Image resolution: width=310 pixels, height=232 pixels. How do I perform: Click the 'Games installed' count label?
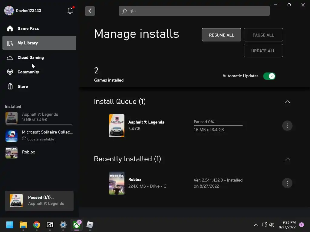109,80
